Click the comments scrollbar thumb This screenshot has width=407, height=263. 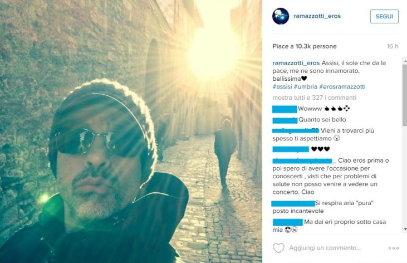(405, 95)
